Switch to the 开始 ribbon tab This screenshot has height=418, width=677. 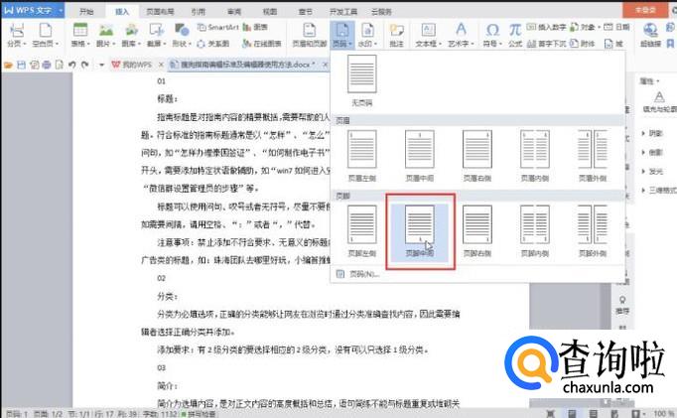click(x=87, y=11)
